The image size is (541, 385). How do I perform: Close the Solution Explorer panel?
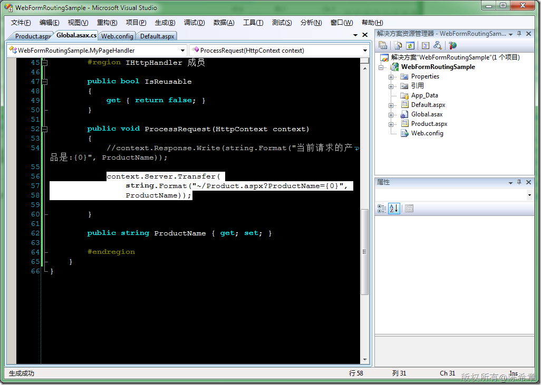528,33
